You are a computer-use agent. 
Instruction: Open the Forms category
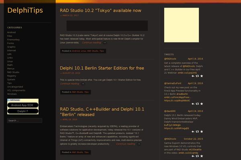[10, 43]
